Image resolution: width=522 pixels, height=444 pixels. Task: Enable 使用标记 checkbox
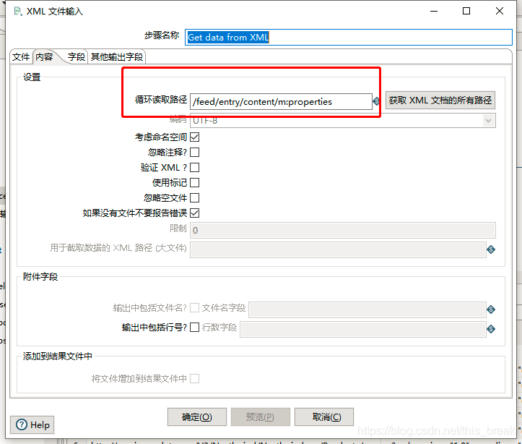click(x=195, y=183)
